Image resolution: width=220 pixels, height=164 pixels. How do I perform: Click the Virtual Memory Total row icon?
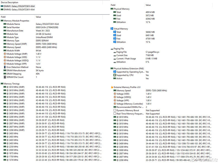[115, 32]
